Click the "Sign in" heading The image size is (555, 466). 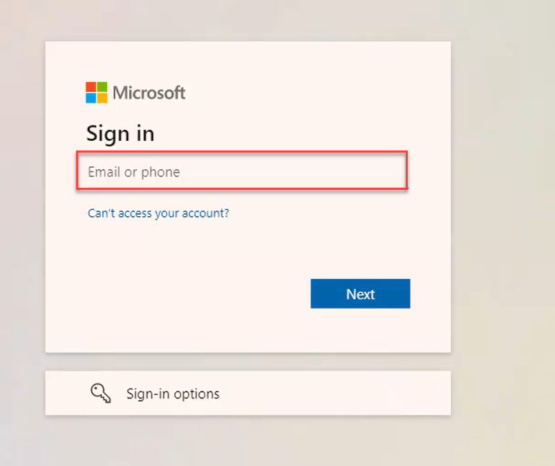tap(120, 133)
